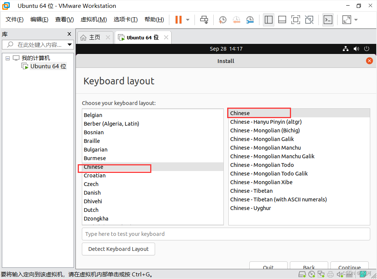
Task: Click Send Ctrl+Alt+Del icon
Action: tap(204, 20)
